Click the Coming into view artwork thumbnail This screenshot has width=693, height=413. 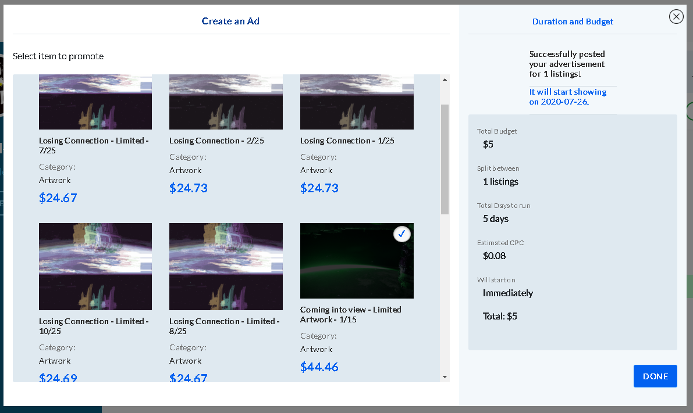click(x=357, y=261)
